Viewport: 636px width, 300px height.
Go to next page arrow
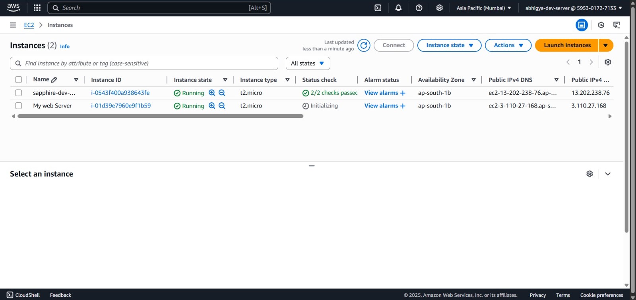point(591,62)
